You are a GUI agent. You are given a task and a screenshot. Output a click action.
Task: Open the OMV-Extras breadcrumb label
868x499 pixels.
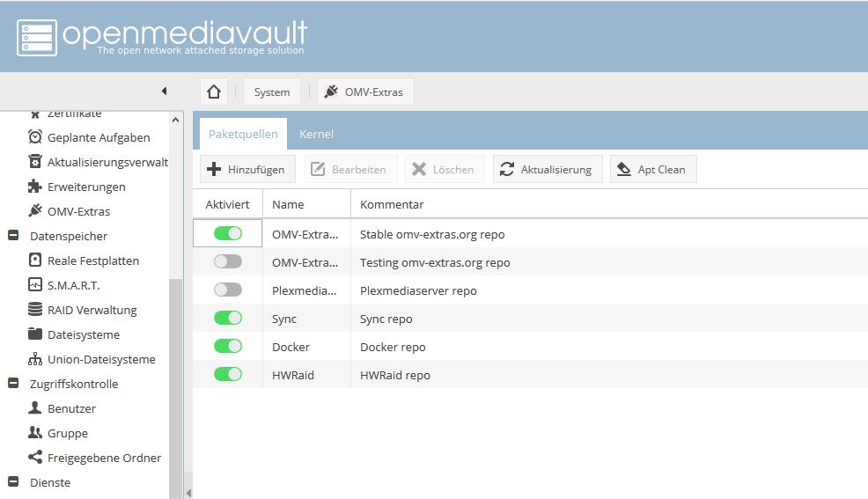[373, 92]
